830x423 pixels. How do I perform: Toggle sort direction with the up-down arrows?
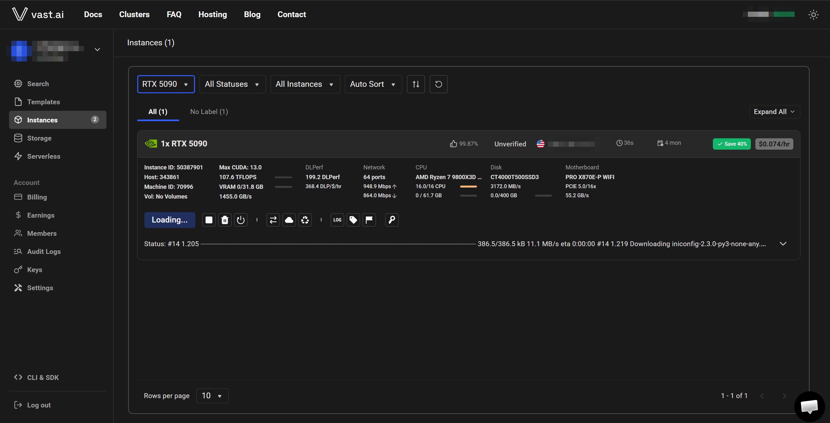point(416,84)
